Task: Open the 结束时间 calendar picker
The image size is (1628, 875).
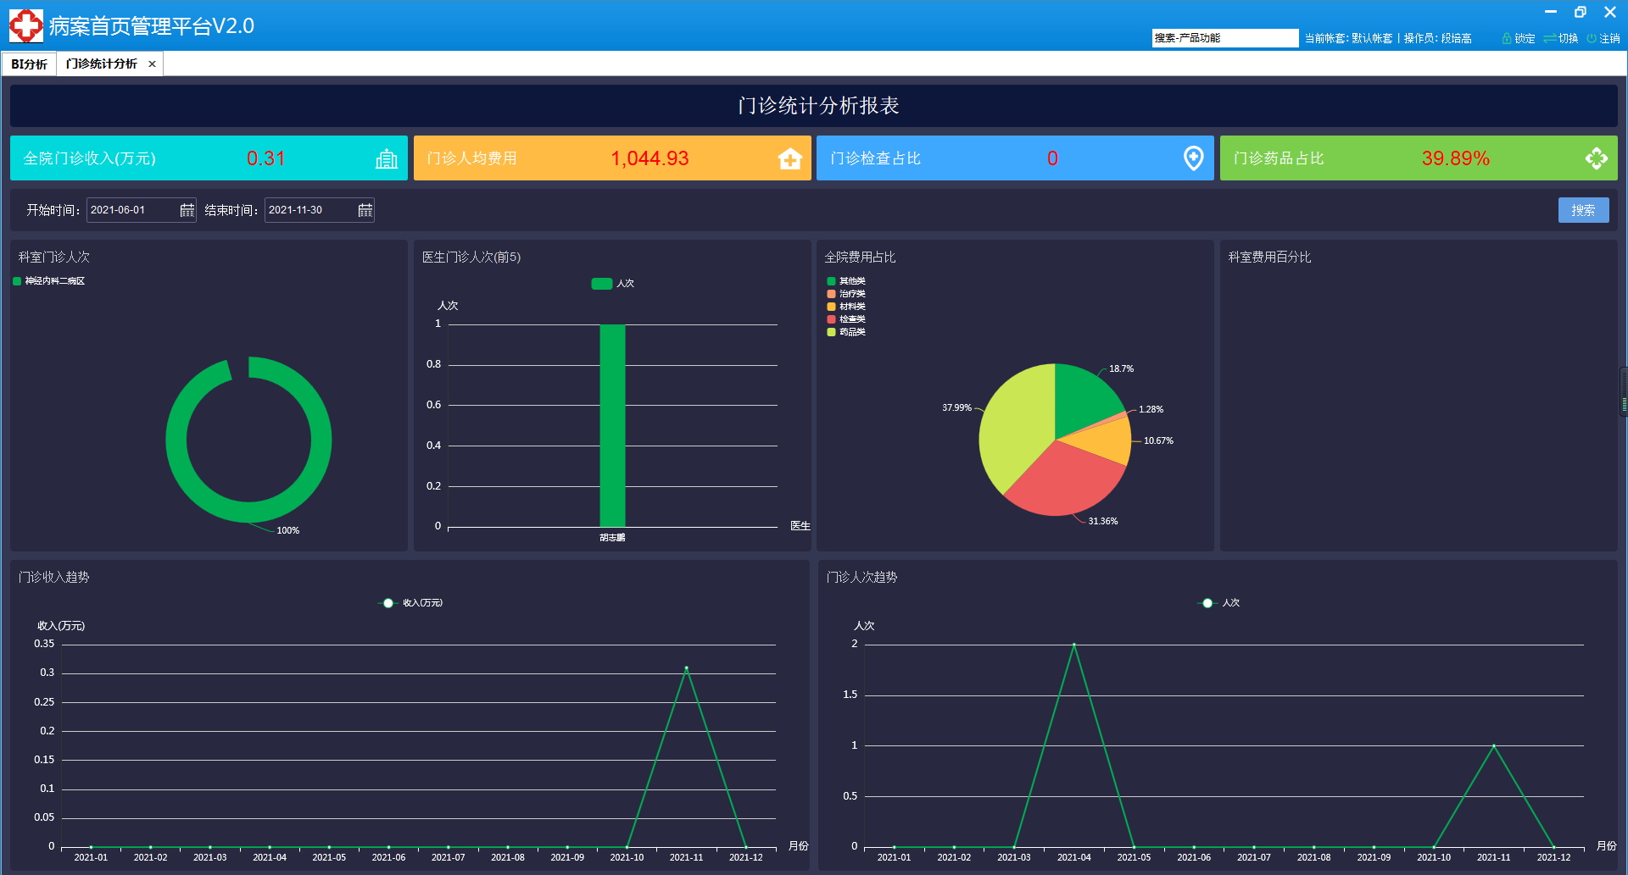Action: point(365,210)
